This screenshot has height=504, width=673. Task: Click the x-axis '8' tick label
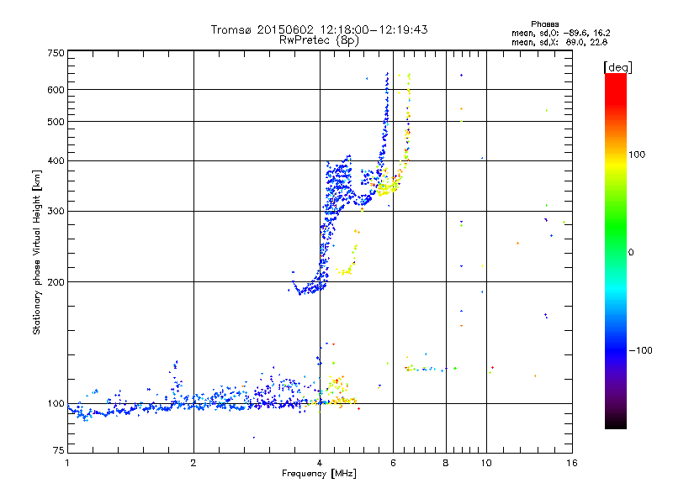(x=446, y=463)
